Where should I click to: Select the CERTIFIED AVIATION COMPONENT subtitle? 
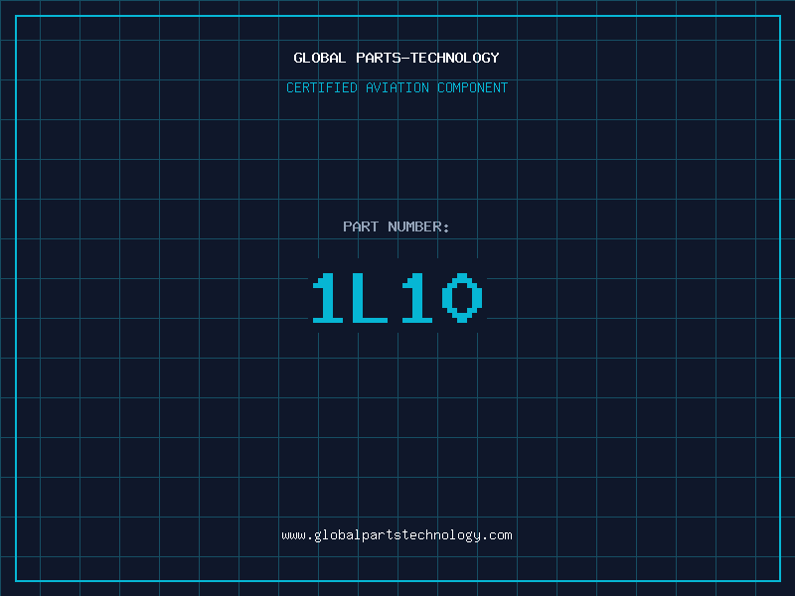click(397, 87)
